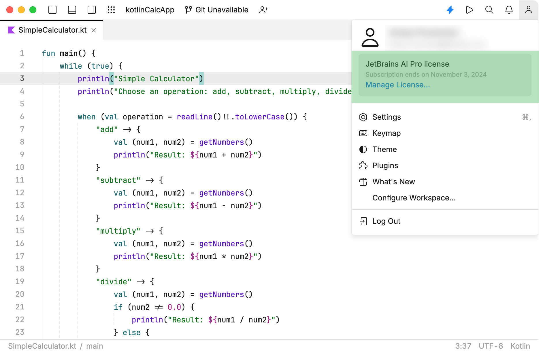Show notifications via bell icon
Image resolution: width=539 pixels, height=353 pixels.
(x=509, y=10)
